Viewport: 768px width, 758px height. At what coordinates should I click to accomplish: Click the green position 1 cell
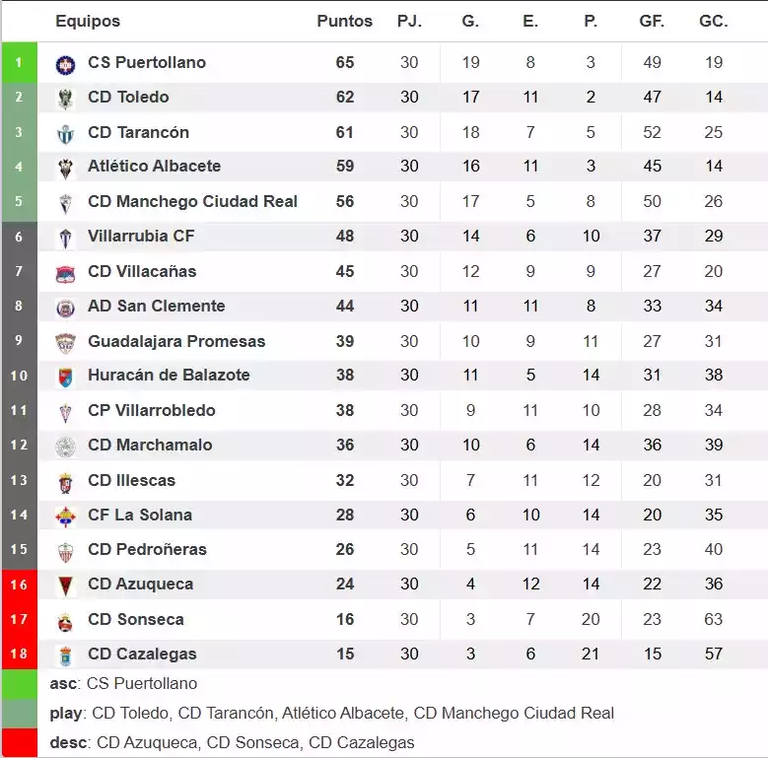(19, 62)
